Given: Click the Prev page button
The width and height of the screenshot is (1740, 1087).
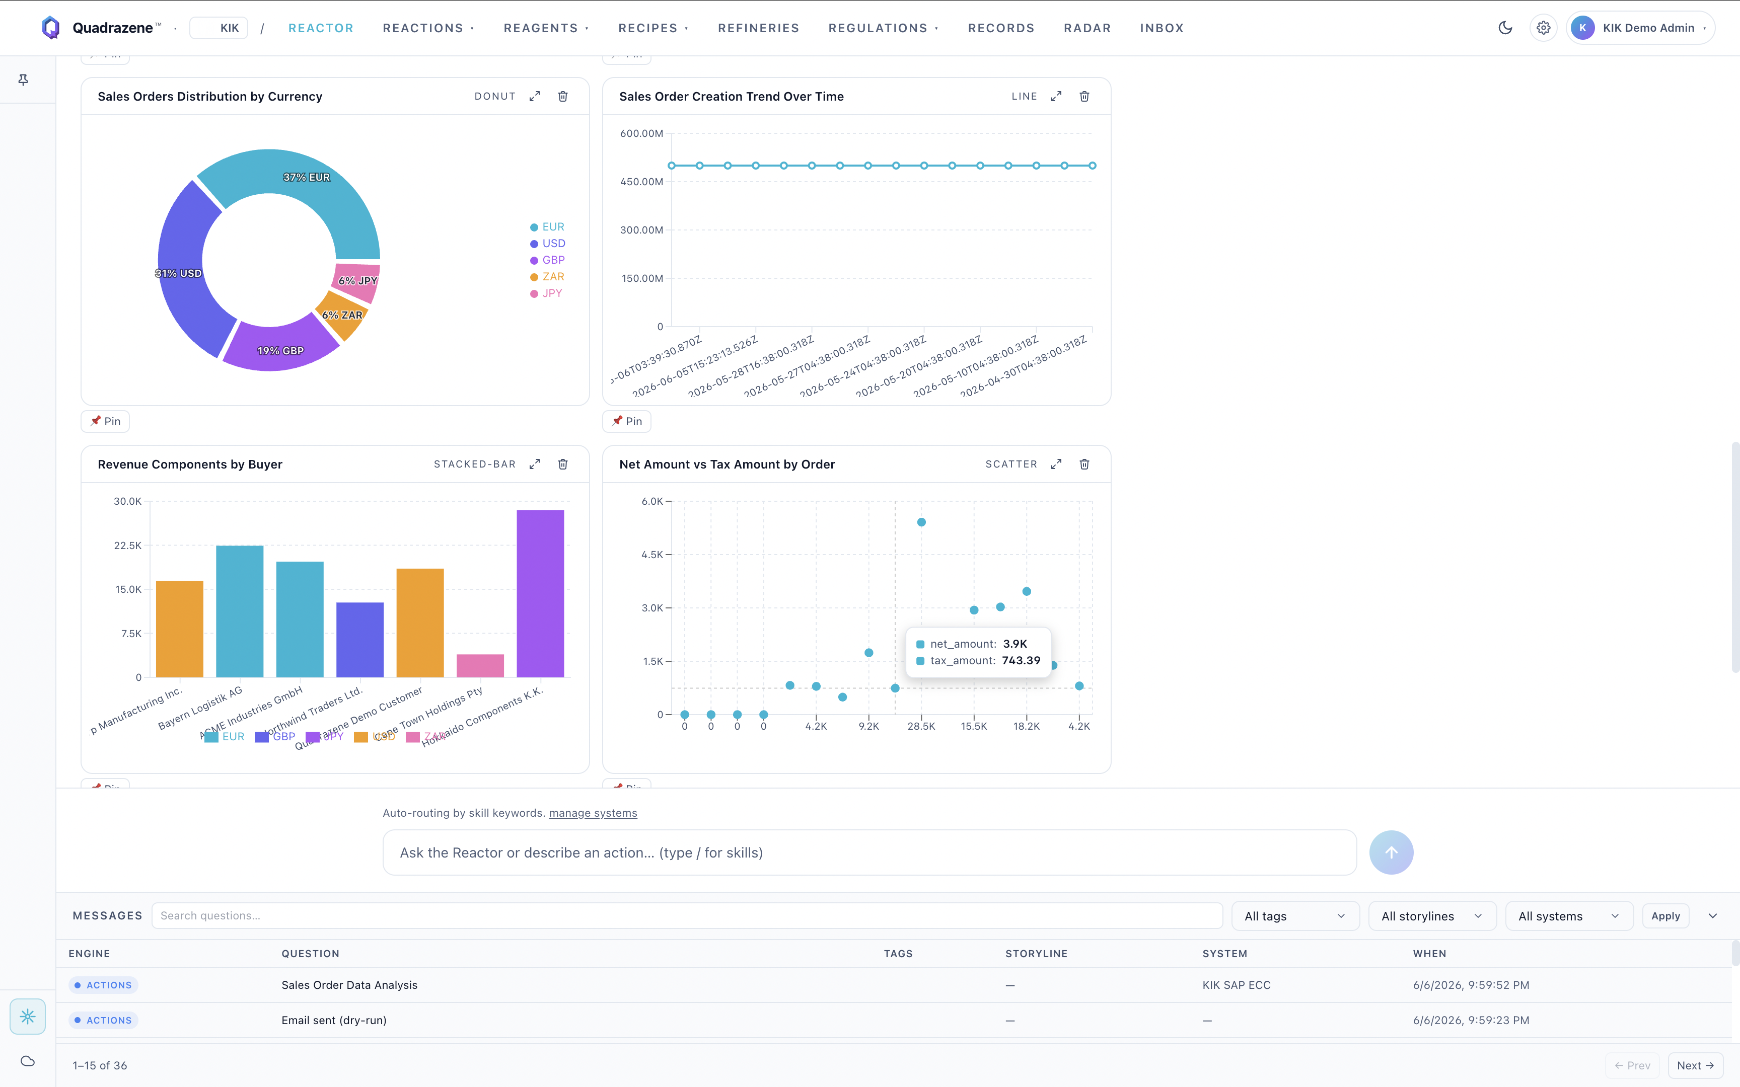Looking at the screenshot, I should point(1632,1065).
